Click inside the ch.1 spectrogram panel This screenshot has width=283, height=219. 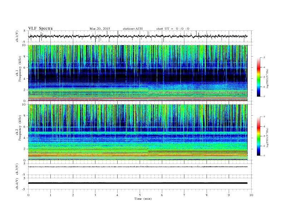pos(138,73)
